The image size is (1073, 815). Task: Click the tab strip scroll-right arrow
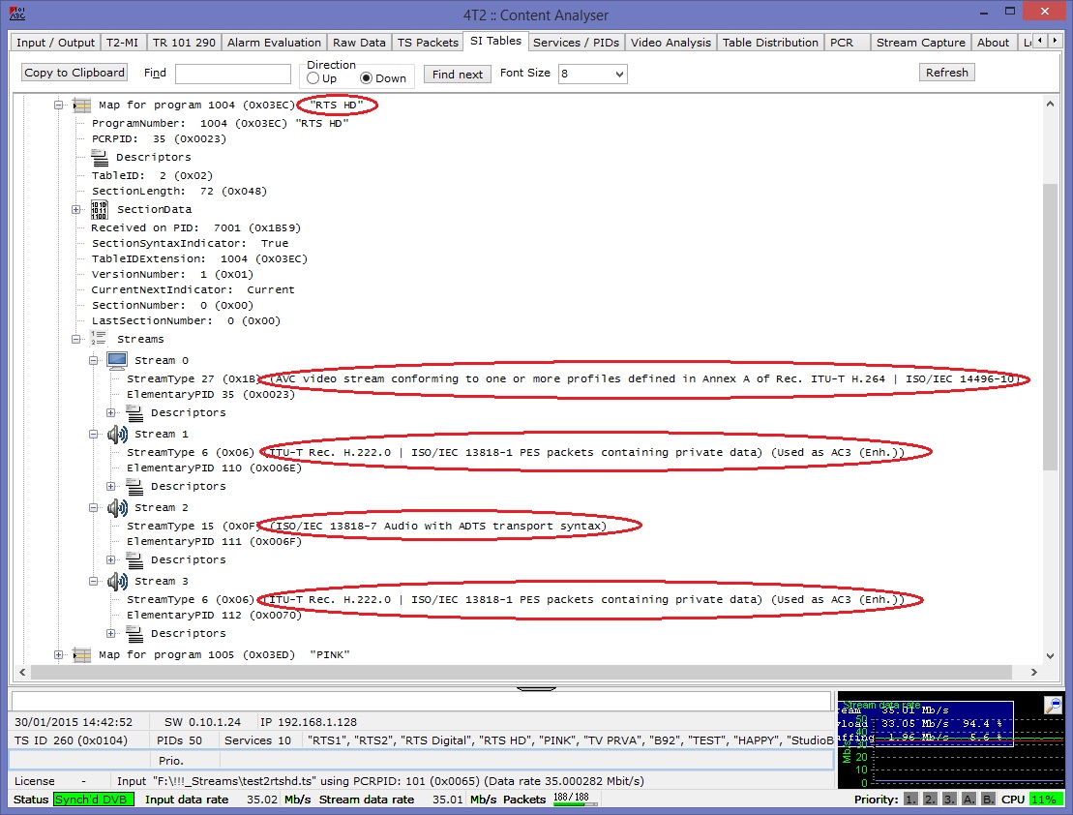(x=1055, y=41)
